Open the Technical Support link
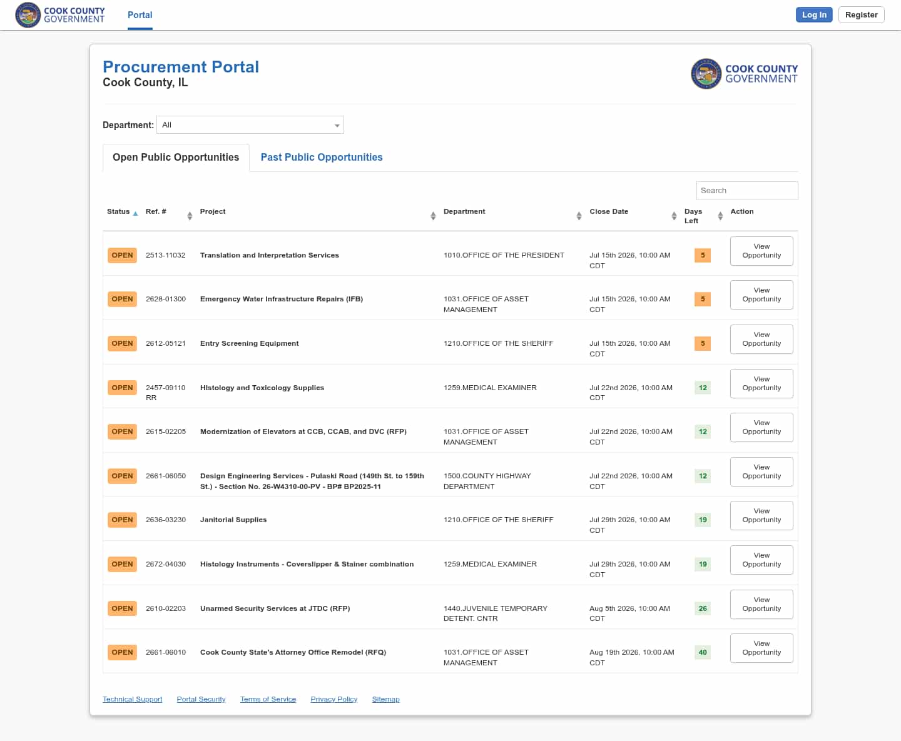The image size is (901, 741). [x=132, y=699]
